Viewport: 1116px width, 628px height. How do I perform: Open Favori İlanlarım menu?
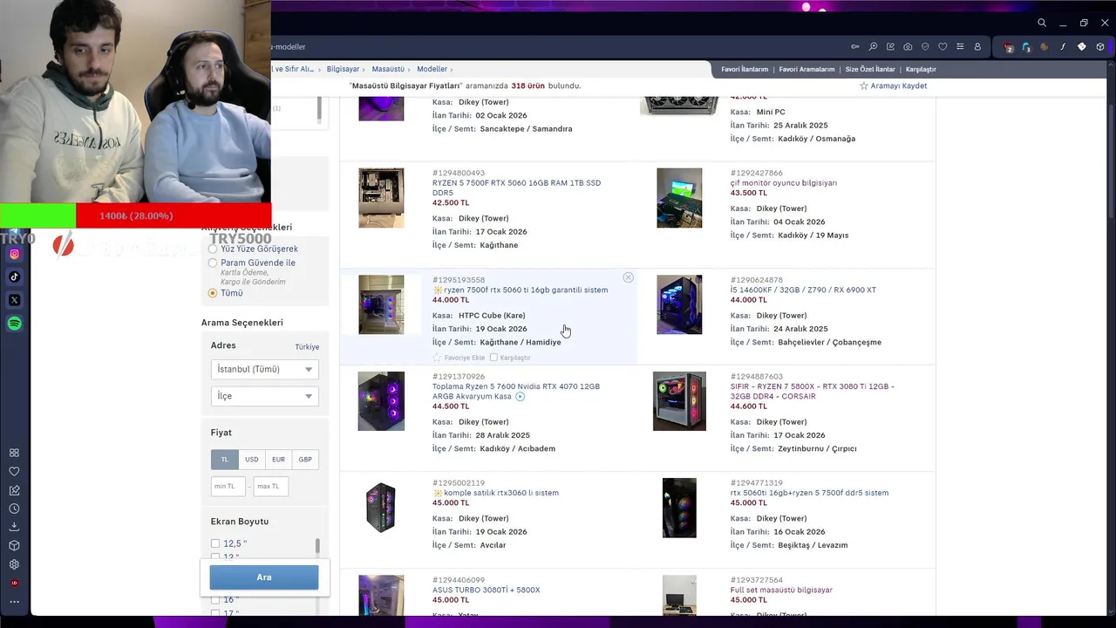745,69
